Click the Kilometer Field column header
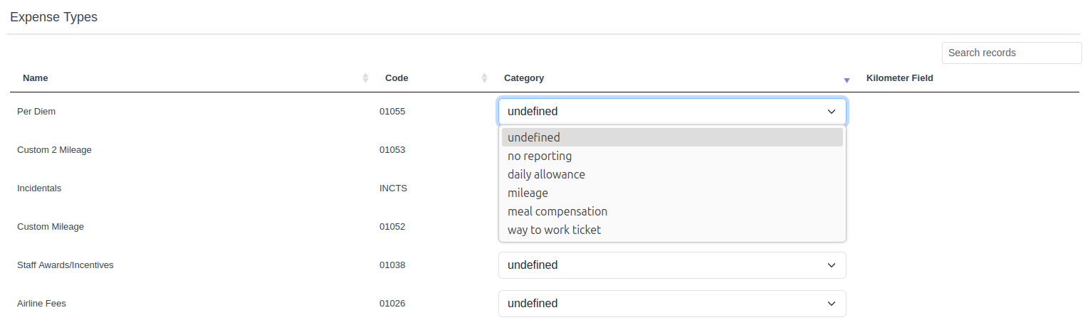The height and width of the screenshot is (325, 1090). click(899, 78)
